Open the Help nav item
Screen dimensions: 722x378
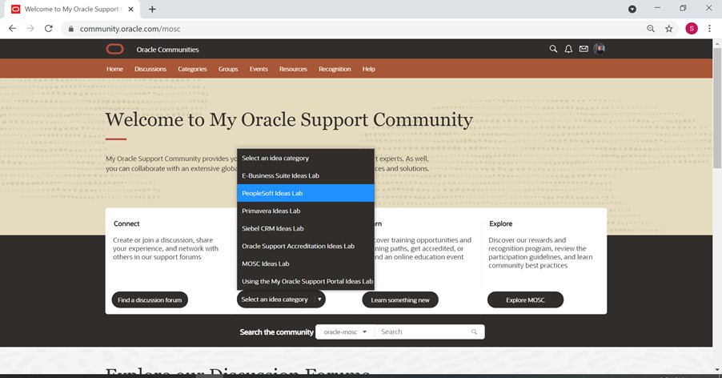pos(368,69)
